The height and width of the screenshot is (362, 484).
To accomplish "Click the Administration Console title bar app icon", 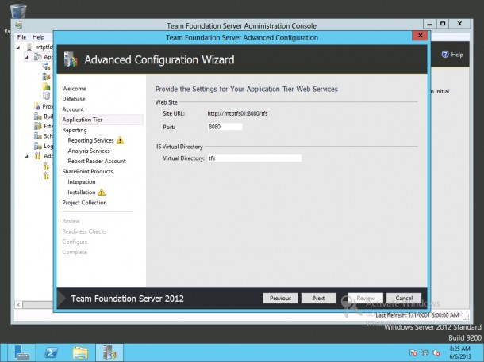I will click(x=19, y=25).
